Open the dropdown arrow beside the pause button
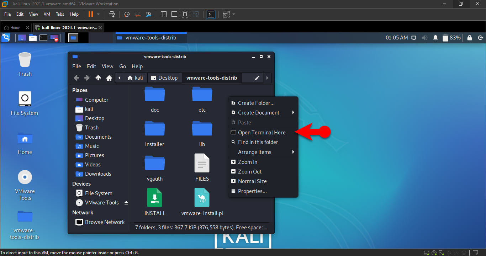The width and height of the screenshot is (486, 256). click(x=98, y=14)
